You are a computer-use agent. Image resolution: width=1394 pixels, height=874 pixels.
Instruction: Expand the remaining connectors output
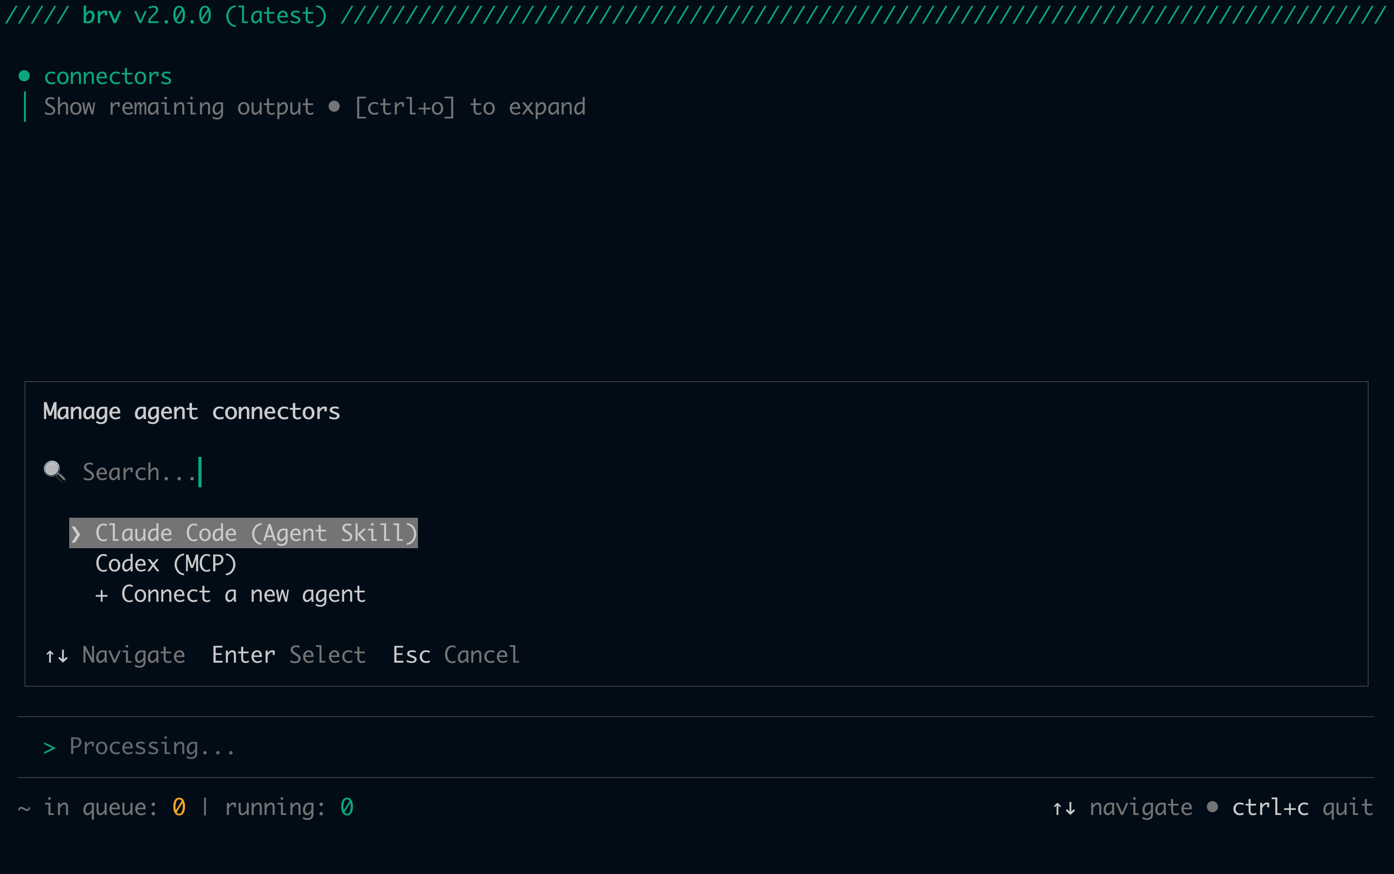179,106
